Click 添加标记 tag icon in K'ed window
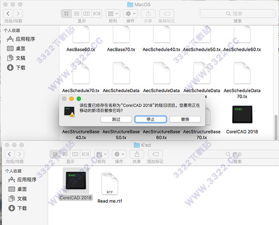 click(155, 154)
